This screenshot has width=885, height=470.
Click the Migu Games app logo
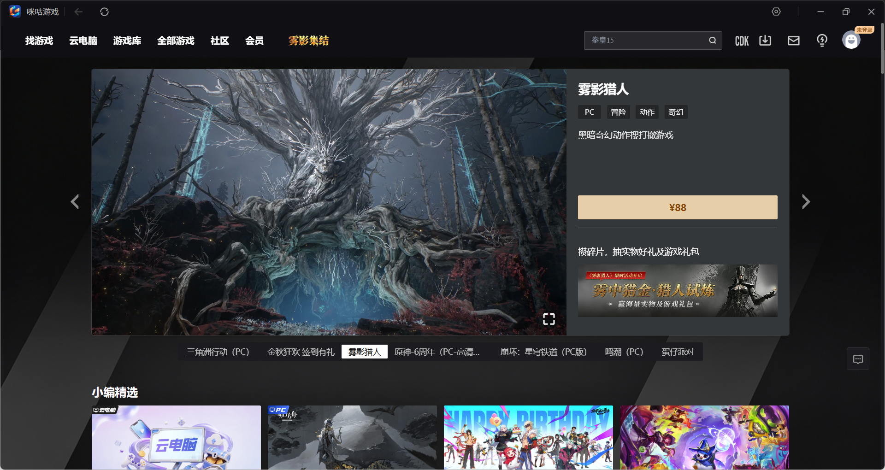(15, 12)
